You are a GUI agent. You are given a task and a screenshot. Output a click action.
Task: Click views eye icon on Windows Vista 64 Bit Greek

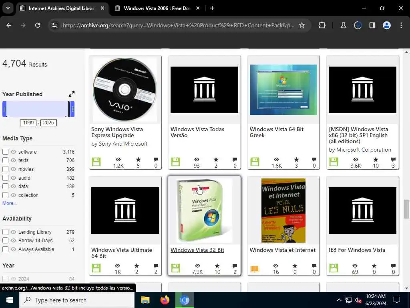[276, 160]
